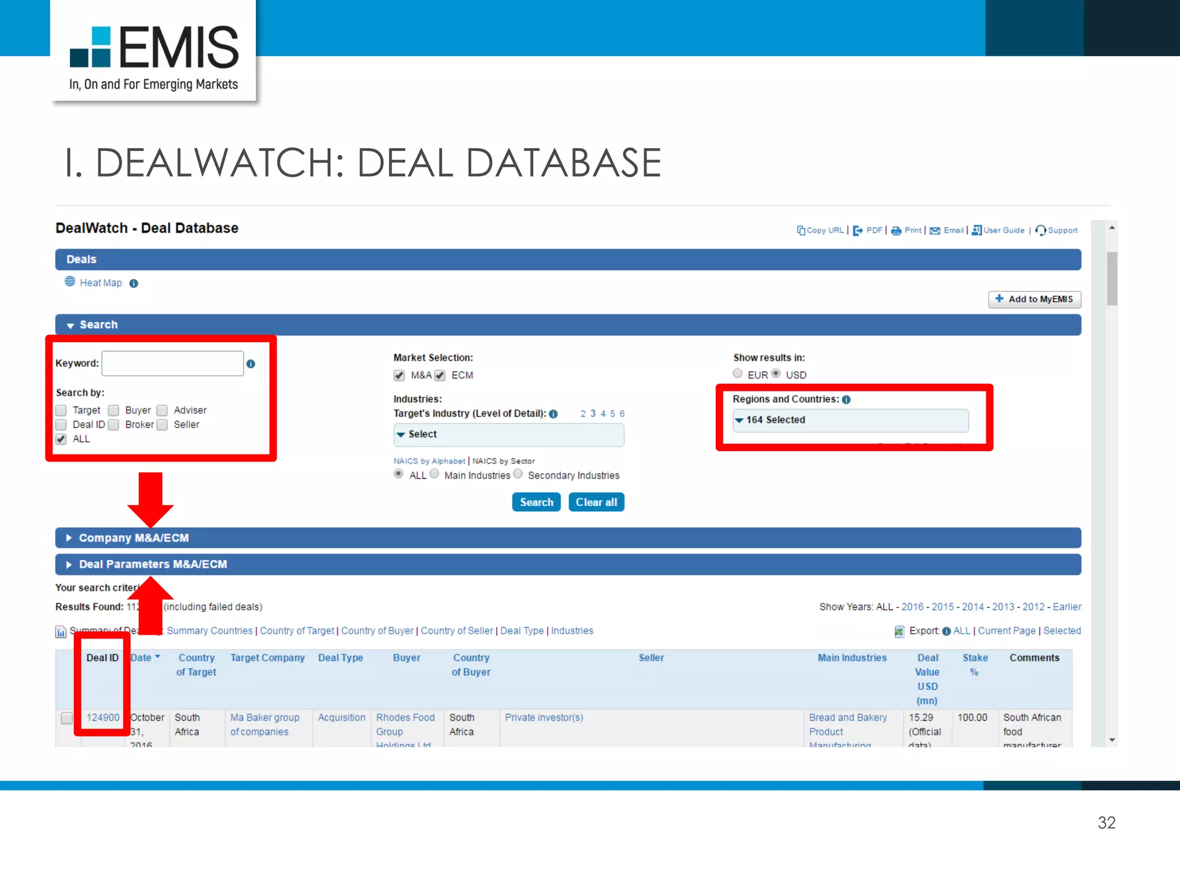Open the Summary Countries tab link
The image size is (1180, 885).
tap(210, 631)
